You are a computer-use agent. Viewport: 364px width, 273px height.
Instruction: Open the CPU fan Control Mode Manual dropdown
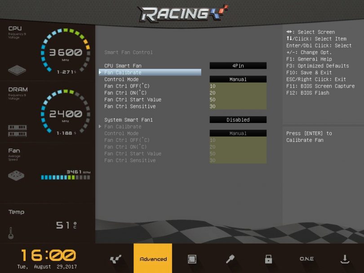(238, 79)
